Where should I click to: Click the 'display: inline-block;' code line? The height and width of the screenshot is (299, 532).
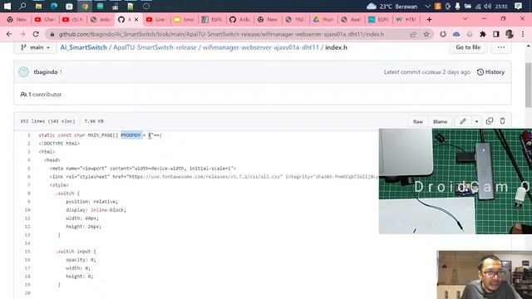(x=96, y=210)
